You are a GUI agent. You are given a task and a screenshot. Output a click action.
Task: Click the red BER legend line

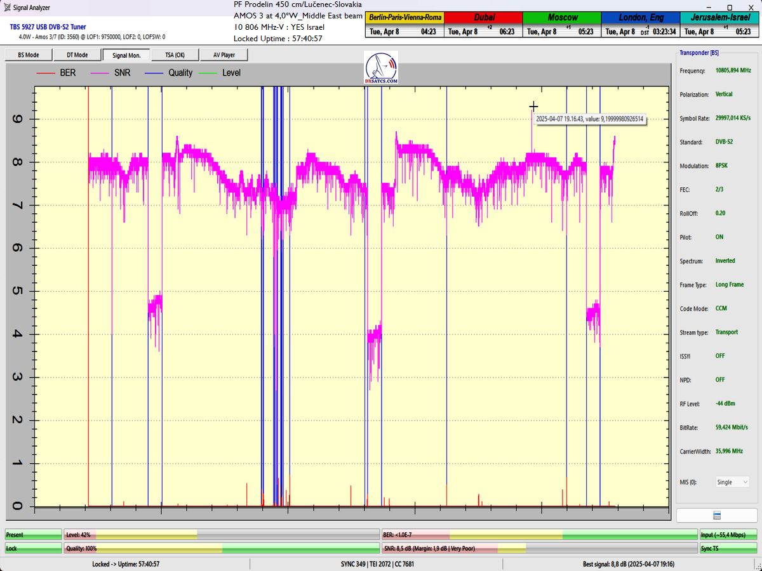point(46,73)
